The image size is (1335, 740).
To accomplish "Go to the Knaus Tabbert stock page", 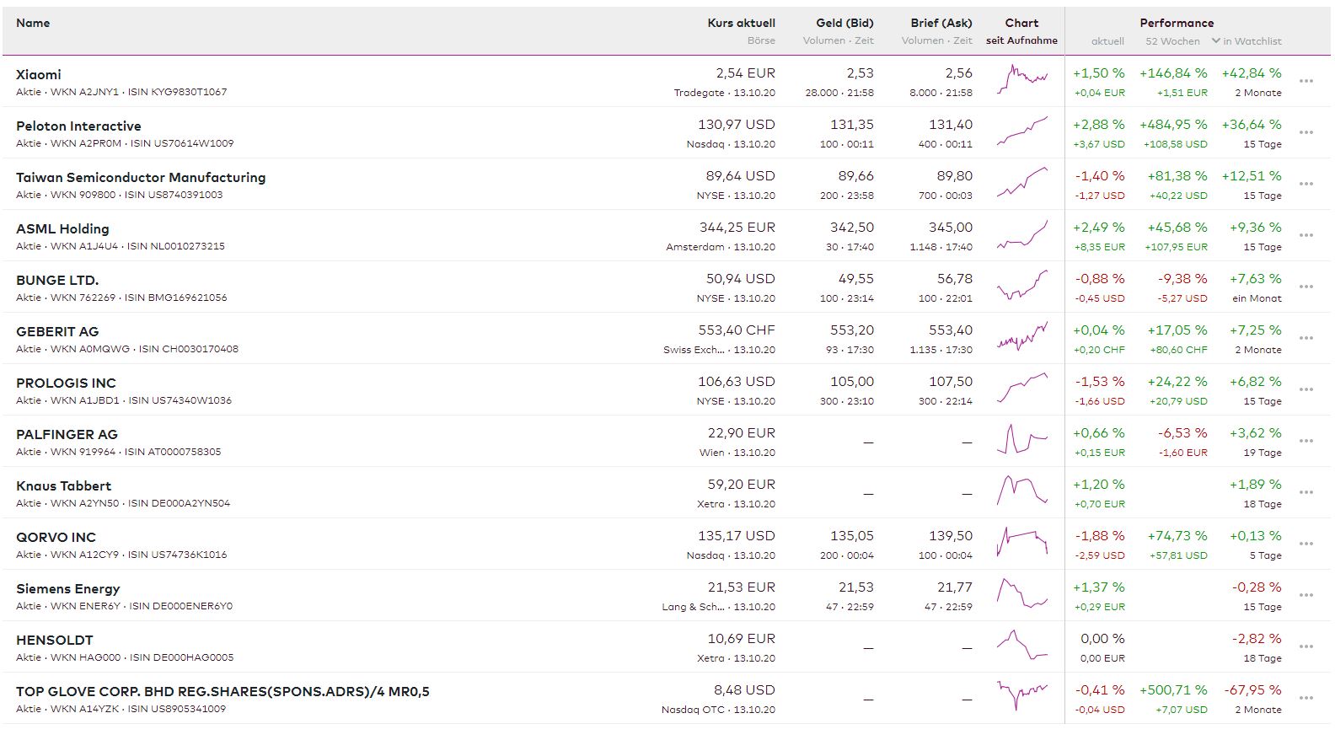I will click(64, 486).
